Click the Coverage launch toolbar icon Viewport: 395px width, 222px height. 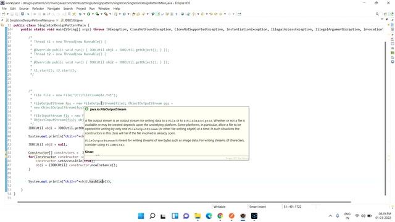pos(98,14)
